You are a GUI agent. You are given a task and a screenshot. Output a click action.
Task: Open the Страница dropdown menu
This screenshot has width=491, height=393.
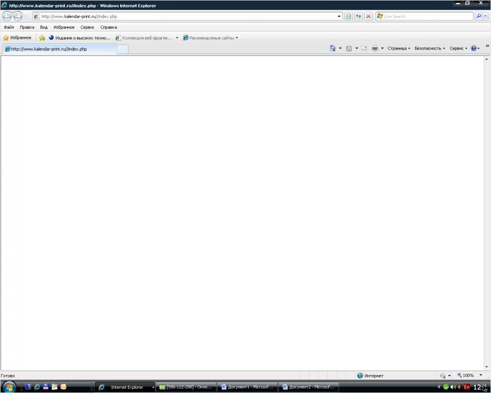[398, 49]
